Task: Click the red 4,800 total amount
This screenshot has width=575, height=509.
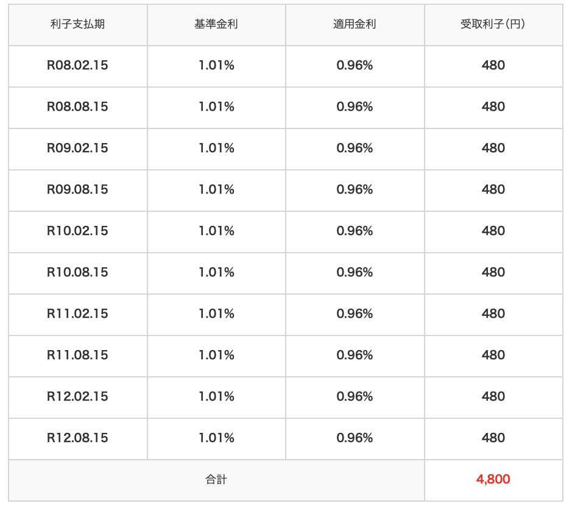Action: click(x=493, y=479)
